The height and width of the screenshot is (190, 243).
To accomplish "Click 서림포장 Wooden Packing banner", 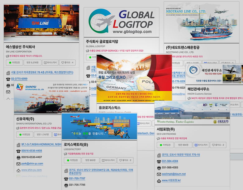I will coord(192,113).
